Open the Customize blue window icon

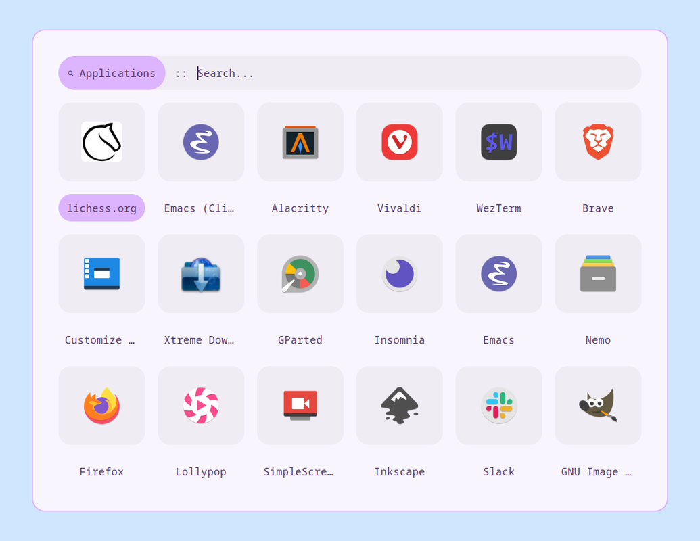pyautogui.click(x=101, y=274)
